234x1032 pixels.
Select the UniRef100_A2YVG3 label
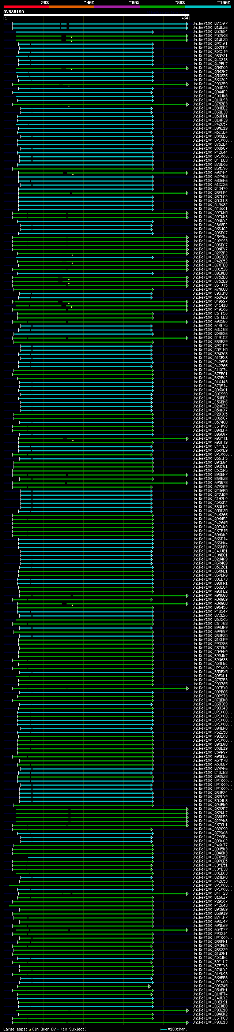(x=210, y=177)
